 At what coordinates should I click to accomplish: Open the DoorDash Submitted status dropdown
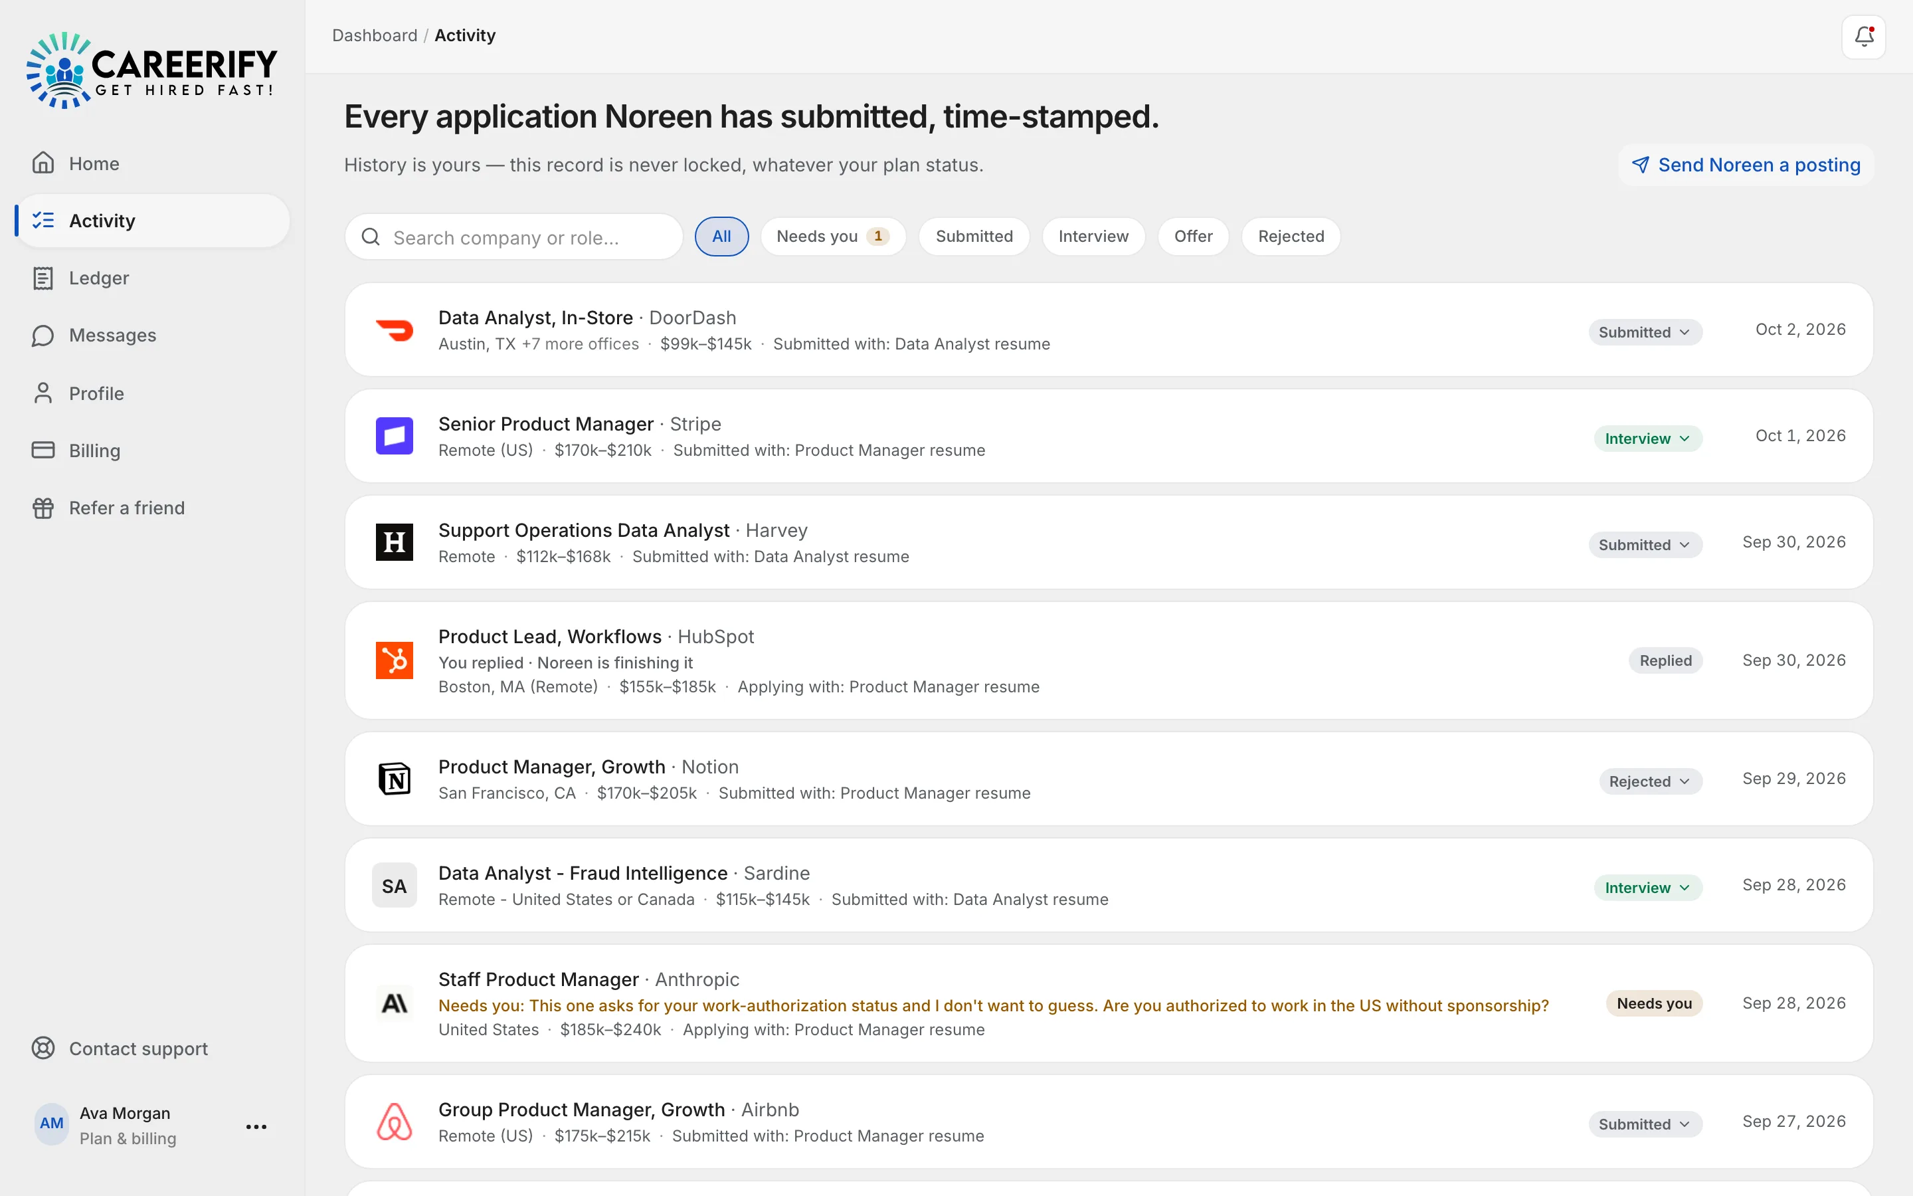[x=1645, y=332]
